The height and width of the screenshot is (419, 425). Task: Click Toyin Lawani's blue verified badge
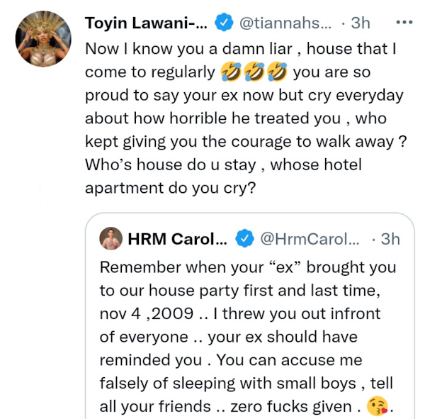point(224,23)
